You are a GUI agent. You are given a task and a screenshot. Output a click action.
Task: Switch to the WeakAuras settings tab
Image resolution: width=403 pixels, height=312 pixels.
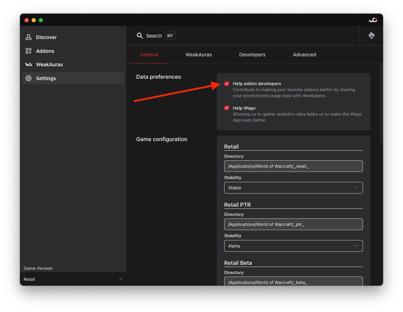[x=199, y=55]
